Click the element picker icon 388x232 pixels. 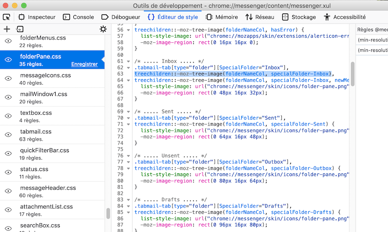click(6, 17)
